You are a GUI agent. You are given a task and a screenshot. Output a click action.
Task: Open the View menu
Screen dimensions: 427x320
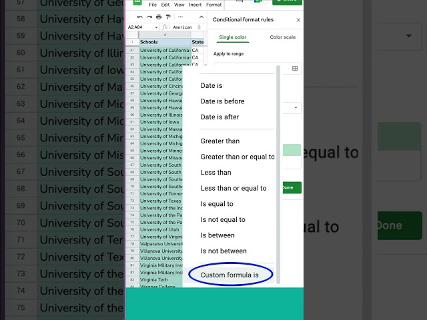coord(179,5)
